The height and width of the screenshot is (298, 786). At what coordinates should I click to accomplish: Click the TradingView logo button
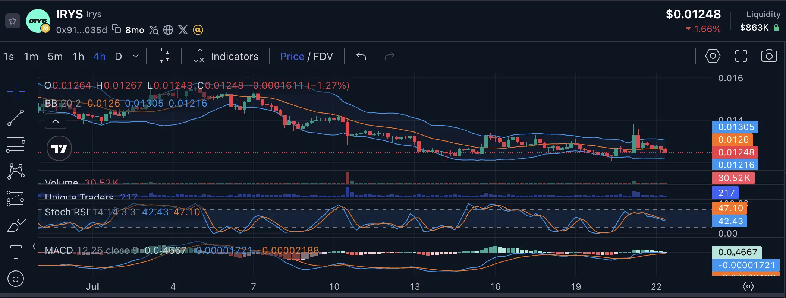click(59, 149)
